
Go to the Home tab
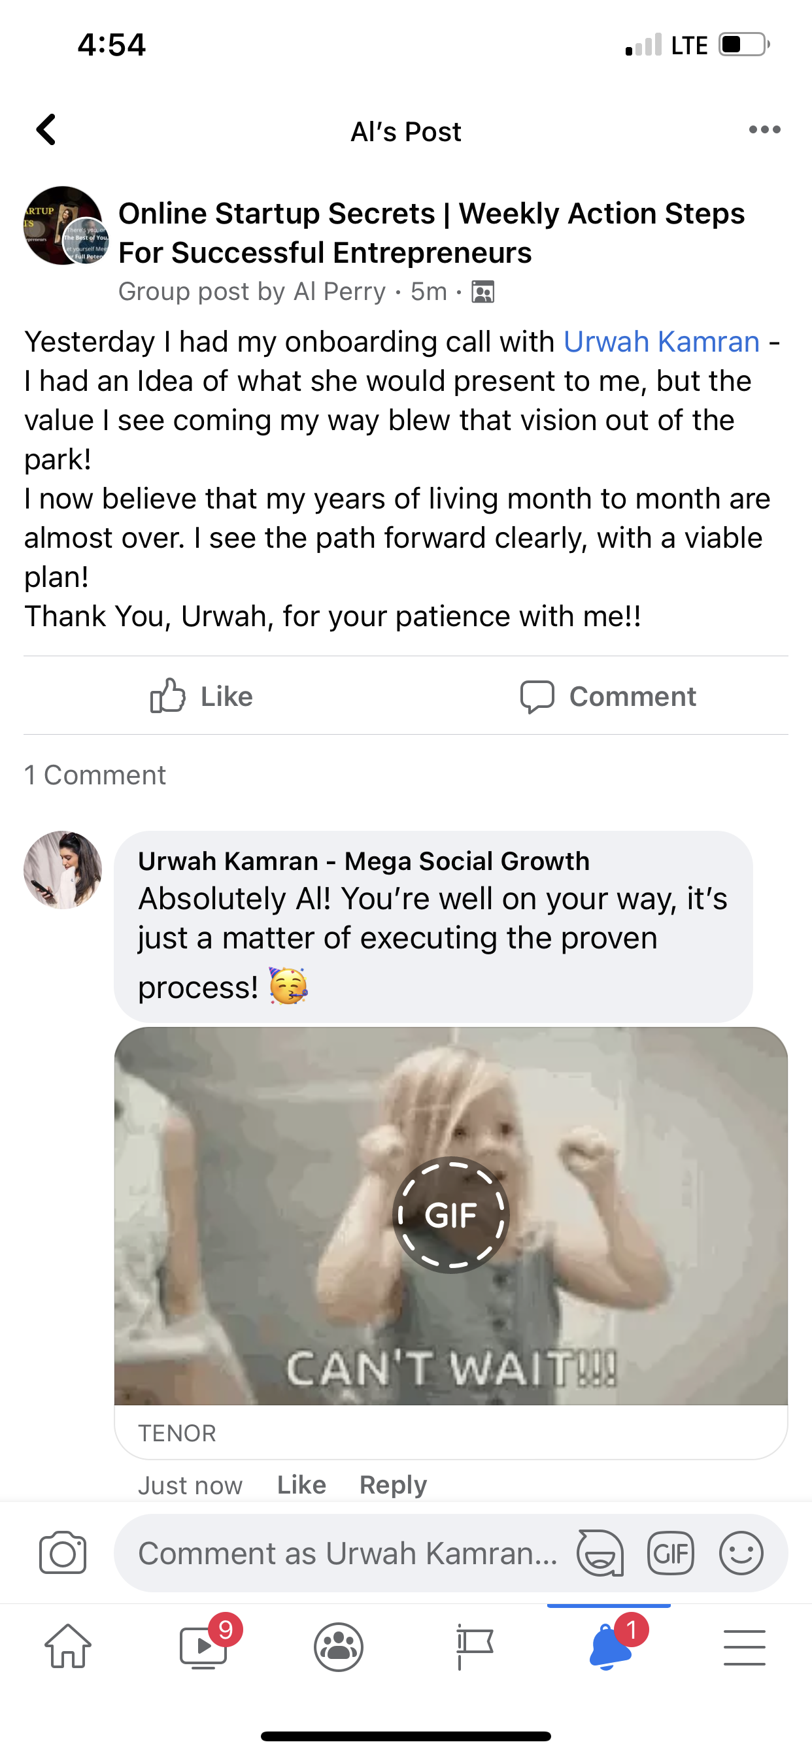tap(67, 1647)
